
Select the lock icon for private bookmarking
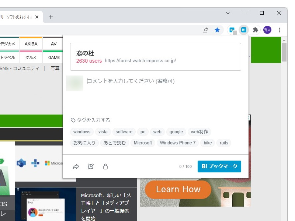pos(105,166)
